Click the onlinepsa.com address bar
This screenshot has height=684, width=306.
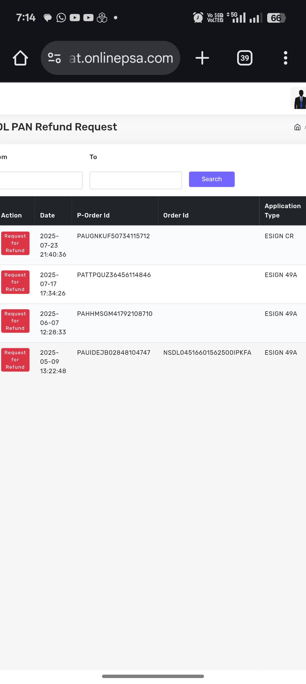121,58
